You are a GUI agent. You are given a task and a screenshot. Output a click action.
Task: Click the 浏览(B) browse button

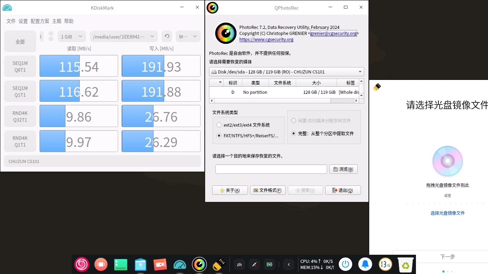tap(343, 169)
